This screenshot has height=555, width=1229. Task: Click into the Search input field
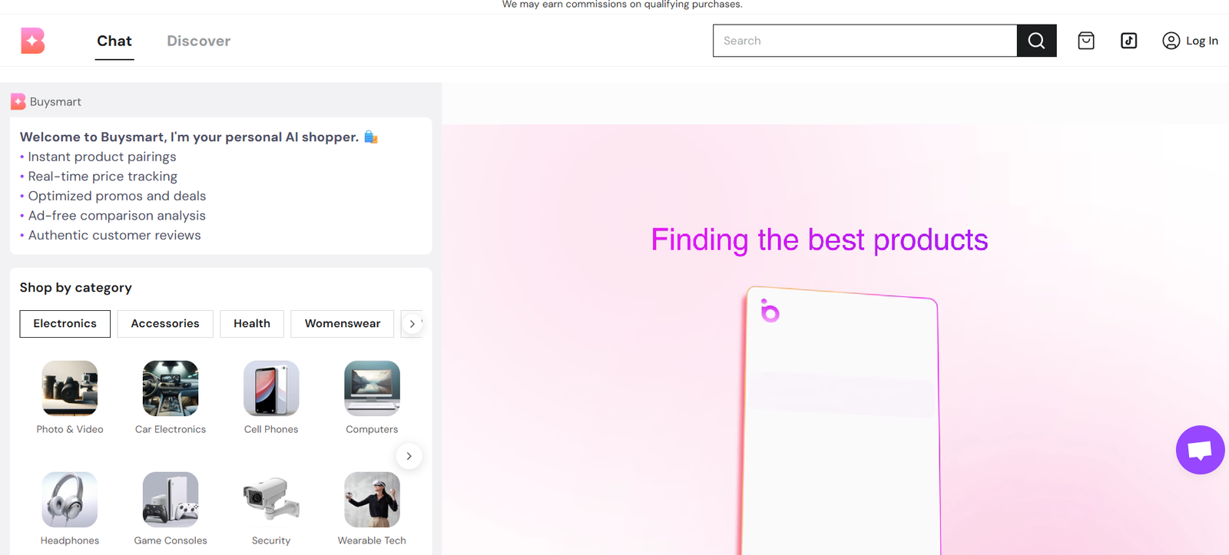click(x=864, y=41)
